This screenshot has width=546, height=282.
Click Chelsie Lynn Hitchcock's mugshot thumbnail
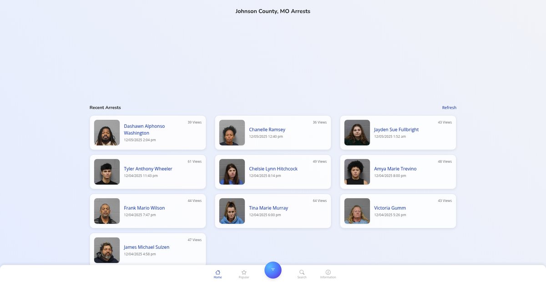232,172
